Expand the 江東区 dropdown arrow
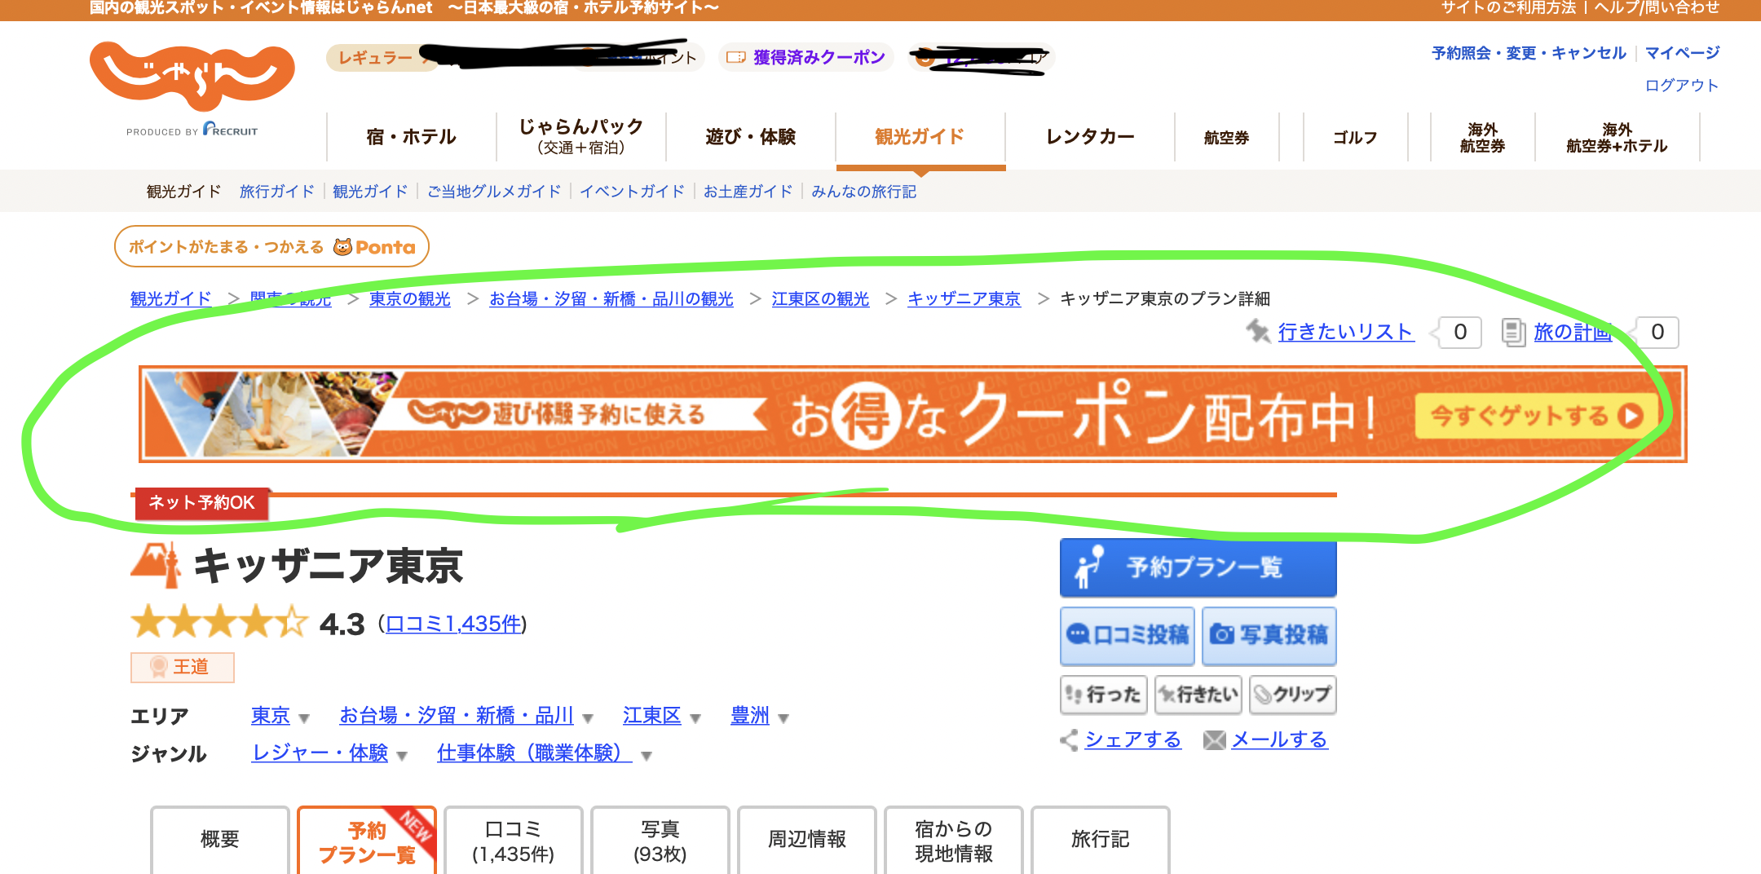This screenshot has width=1761, height=874. point(695,718)
